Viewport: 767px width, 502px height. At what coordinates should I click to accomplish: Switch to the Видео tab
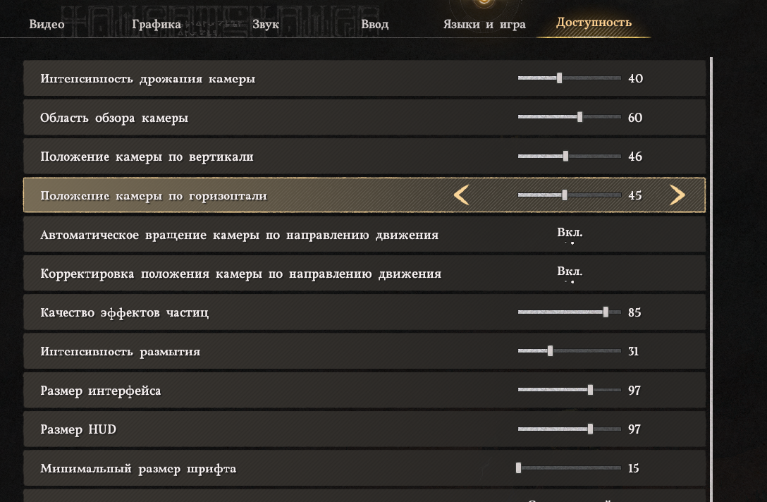click(x=46, y=23)
